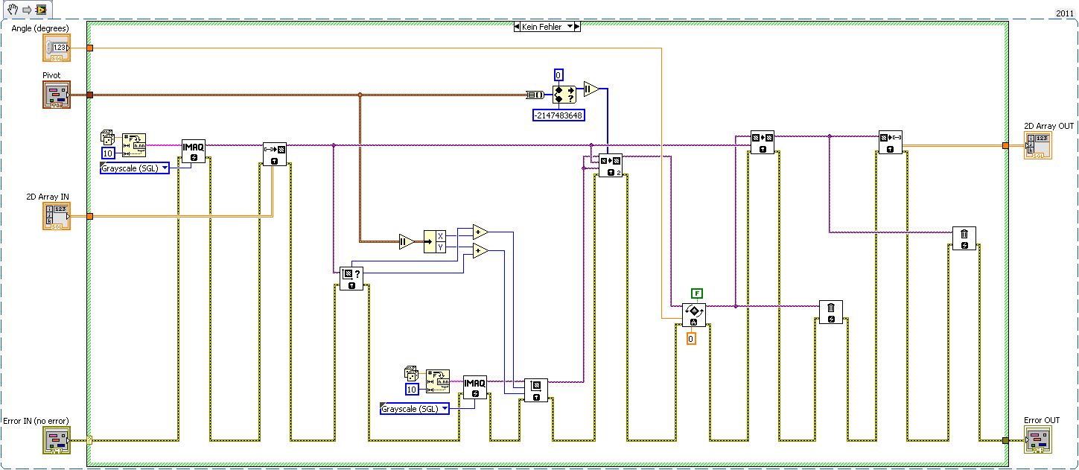Click the case selector terminal by Error IN
Image resolution: width=1079 pixels, height=470 pixels.
(89, 440)
